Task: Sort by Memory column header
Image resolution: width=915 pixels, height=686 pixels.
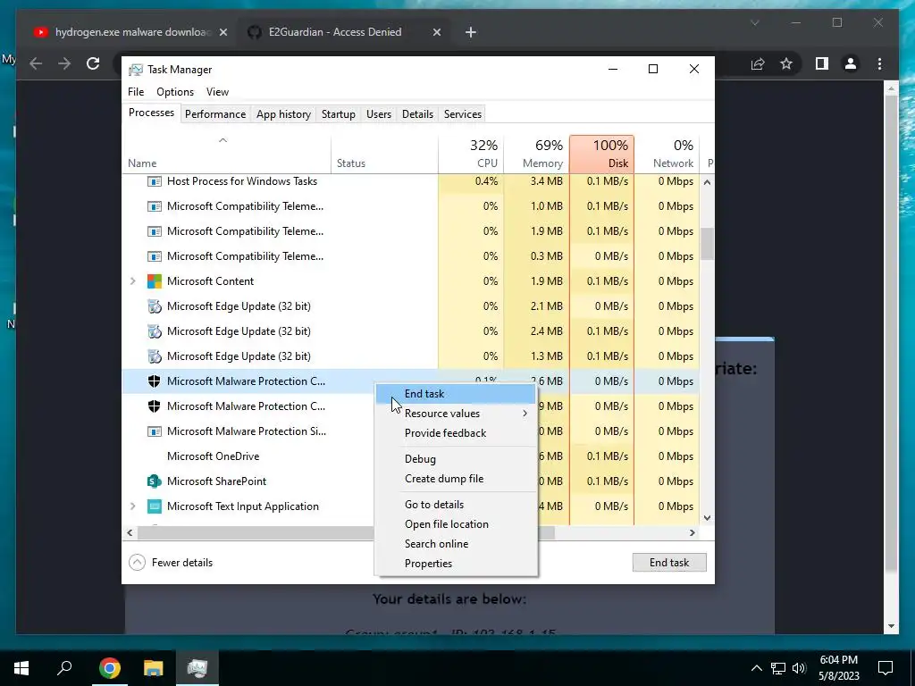Action: (x=536, y=154)
